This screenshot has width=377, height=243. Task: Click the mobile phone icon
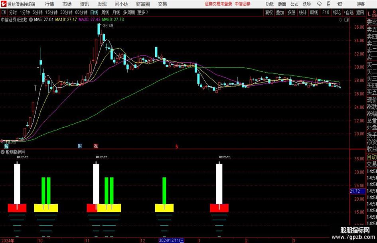click(x=329, y=4)
